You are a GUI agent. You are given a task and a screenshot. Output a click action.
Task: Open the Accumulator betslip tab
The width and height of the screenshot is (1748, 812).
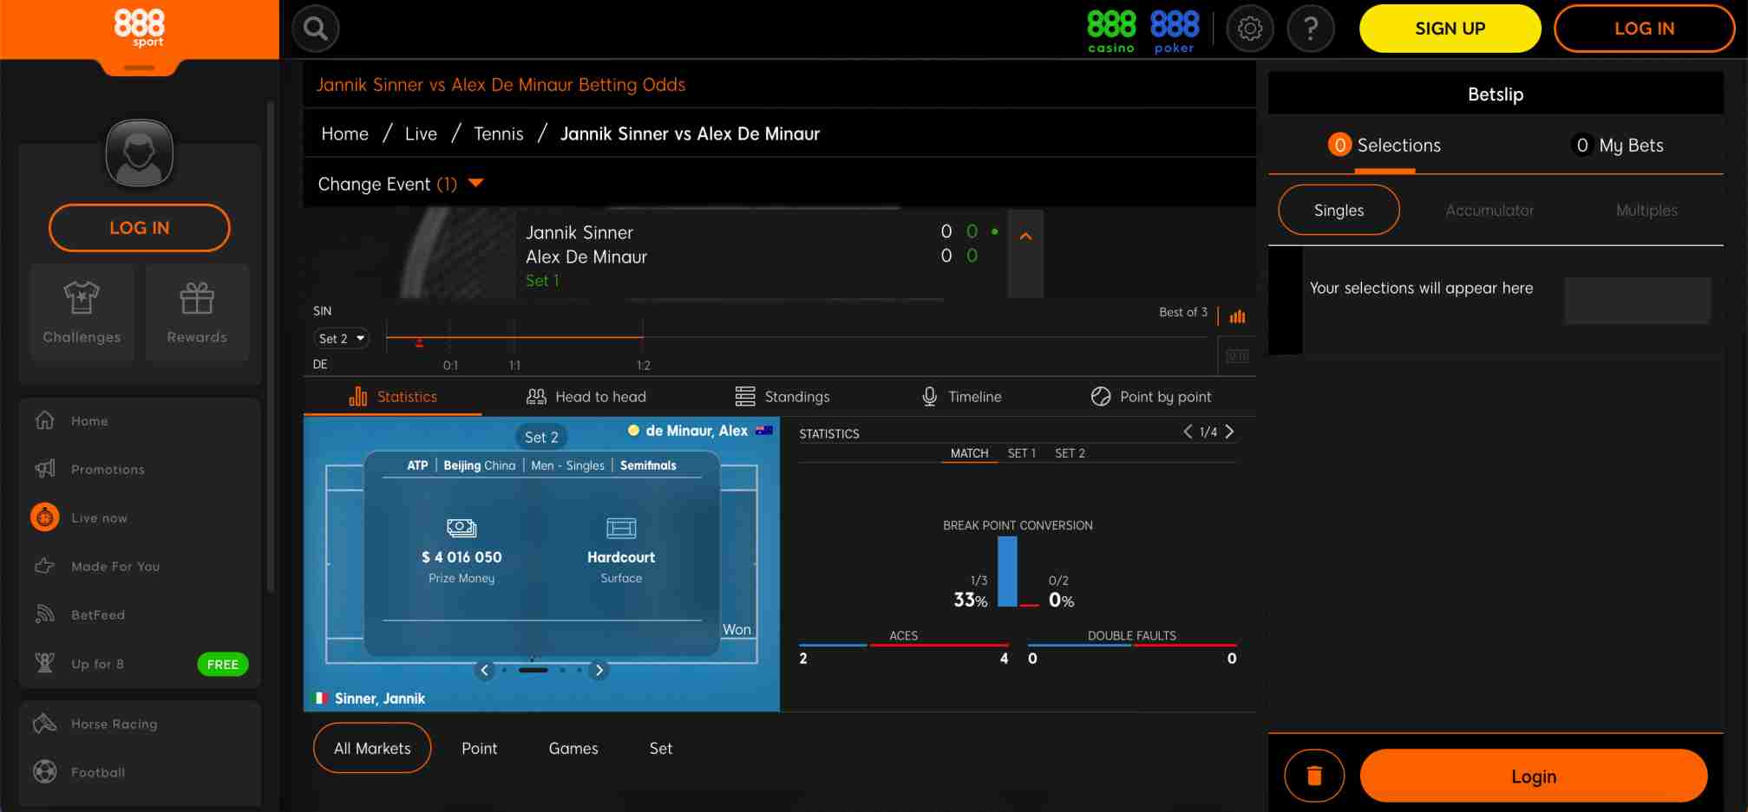[1489, 210]
